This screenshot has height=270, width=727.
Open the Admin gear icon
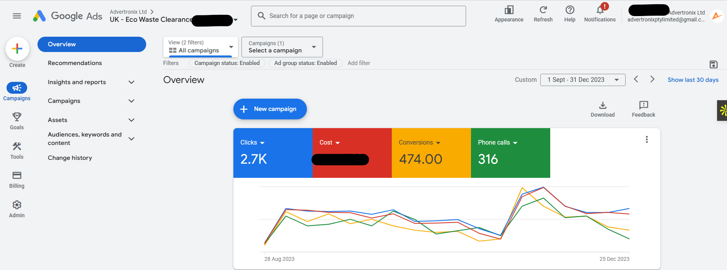coord(17,205)
